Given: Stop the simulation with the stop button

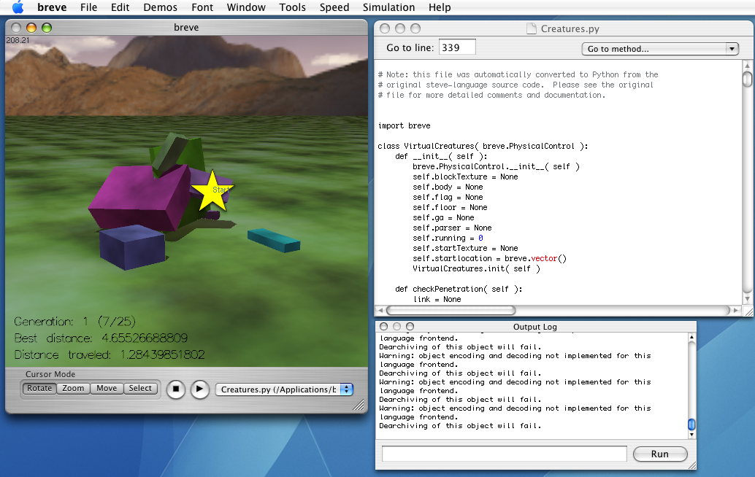Looking at the screenshot, I should pyautogui.click(x=176, y=389).
